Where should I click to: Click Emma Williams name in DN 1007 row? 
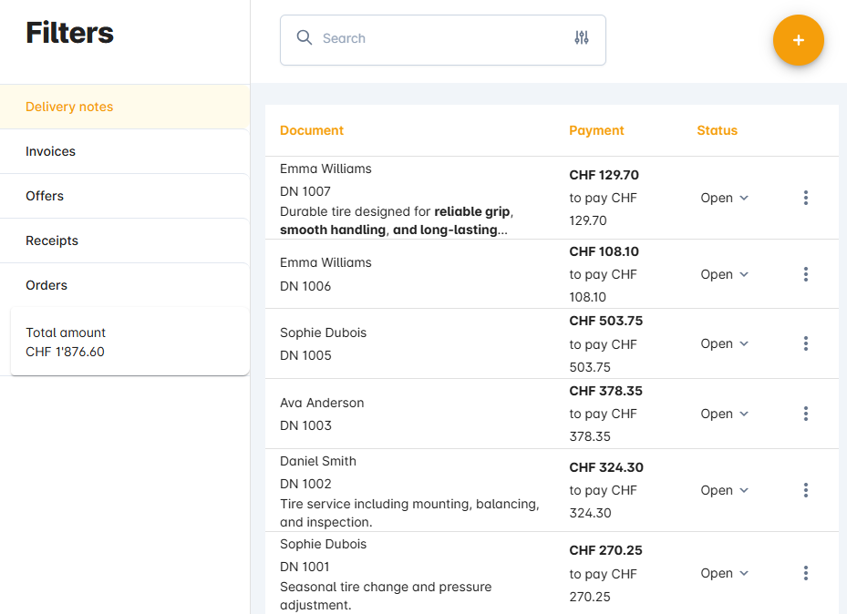tap(325, 169)
